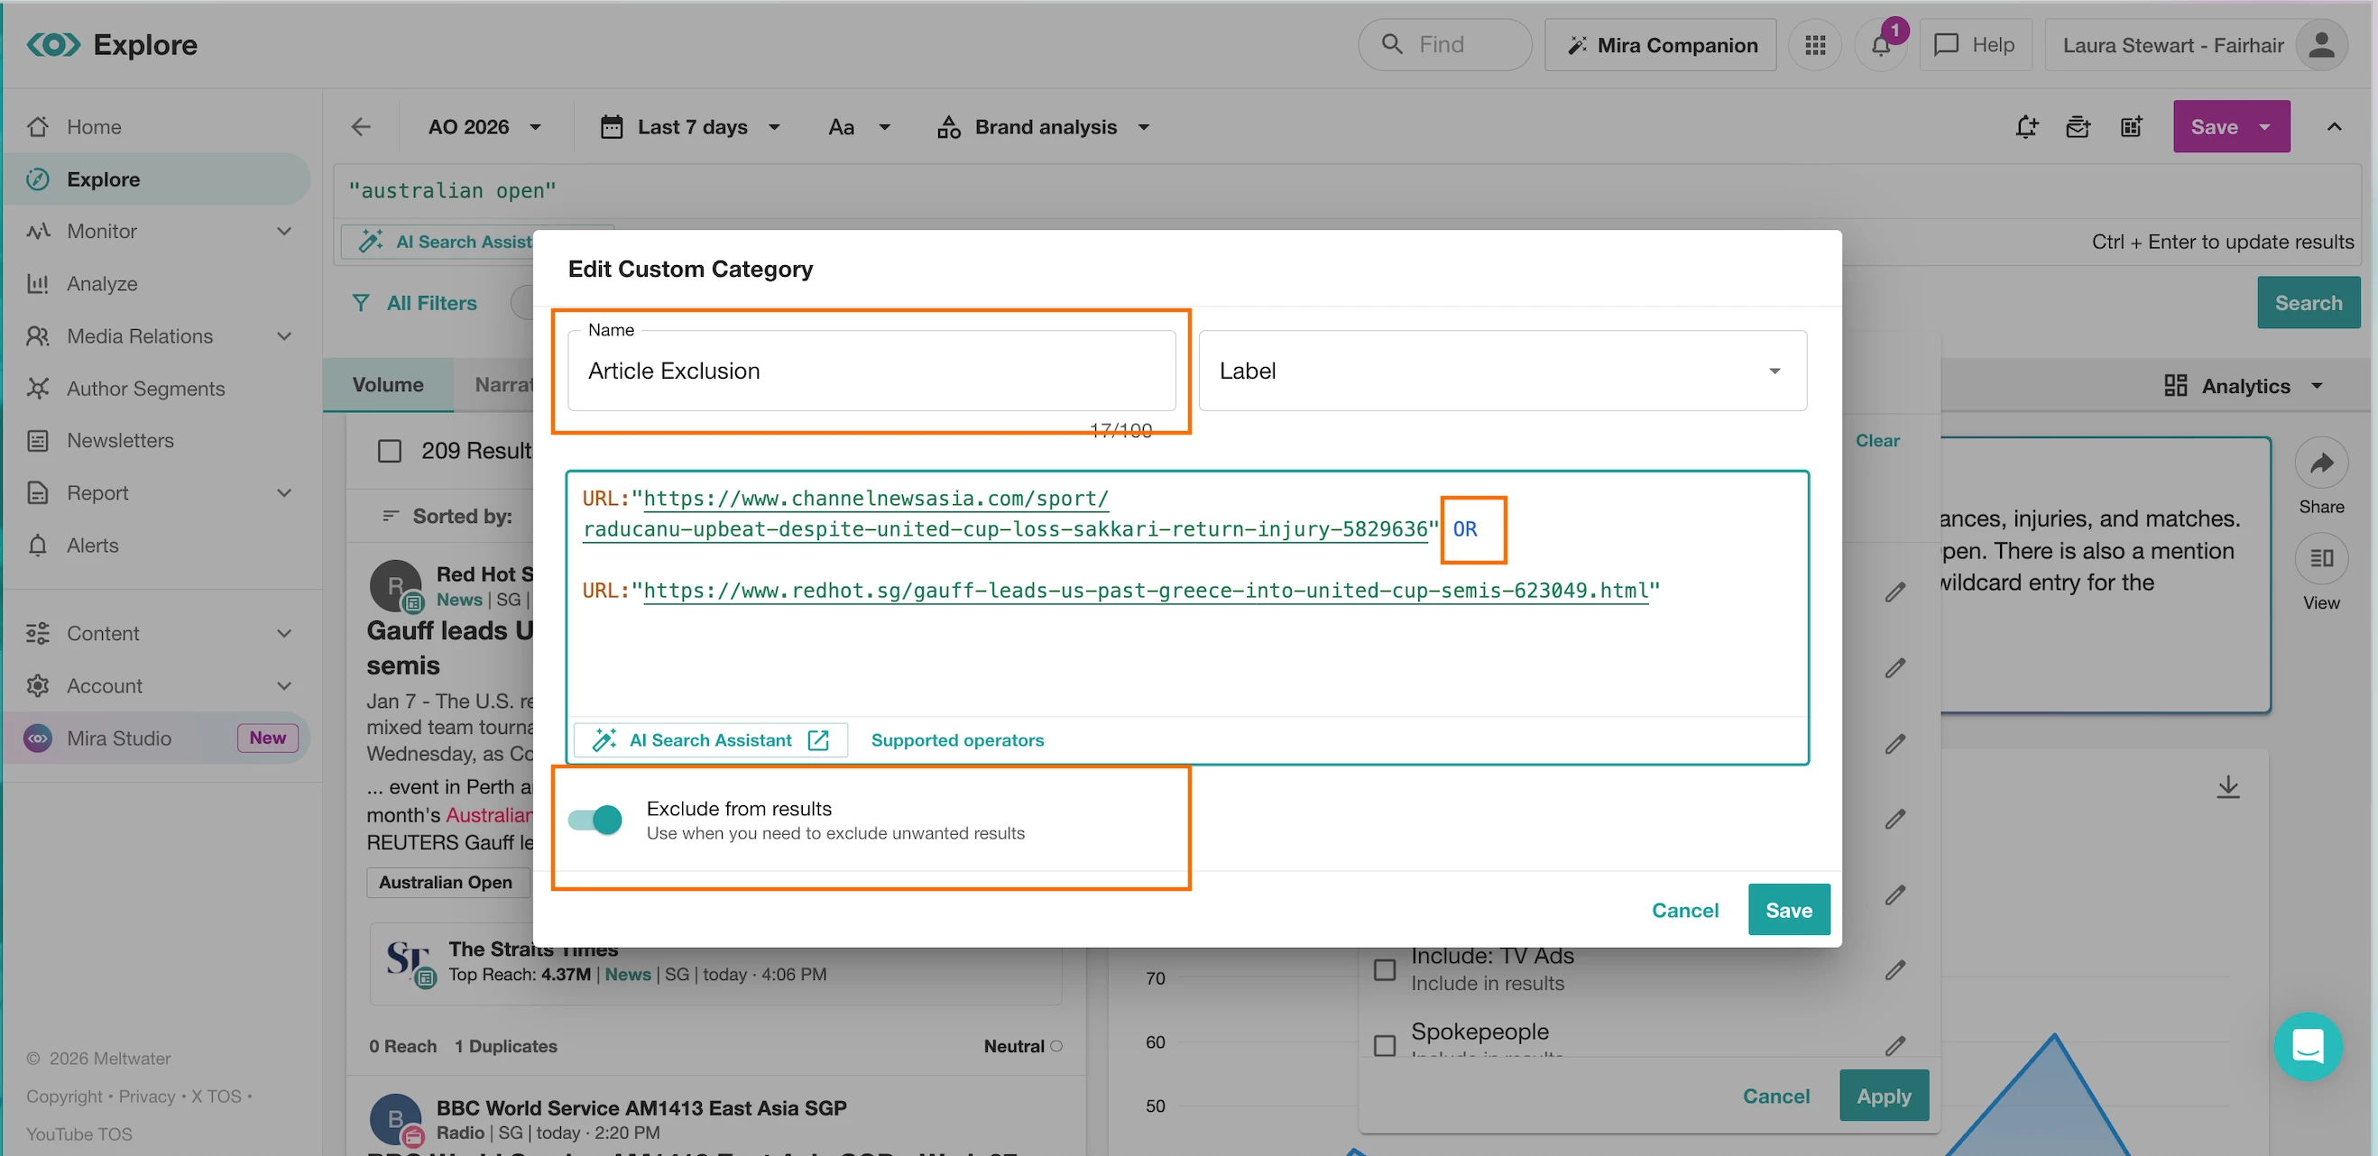Switch to the Volume tab
This screenshot has width=2378, height=1156.
click(388, 385)
